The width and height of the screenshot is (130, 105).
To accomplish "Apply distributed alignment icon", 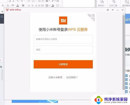I will pyautogui.click(x=42, y=6).
